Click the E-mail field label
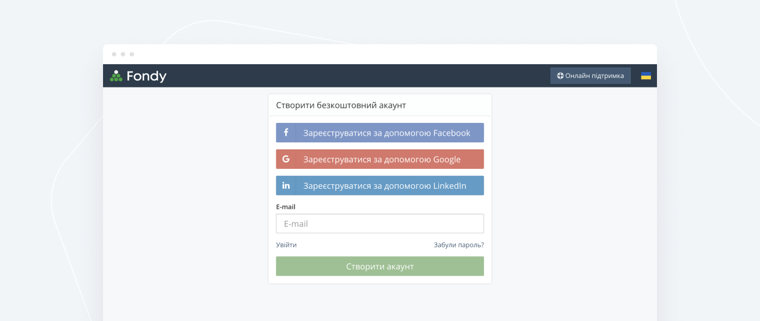This screenshot has height=321, width=760. click(x=286, y=207)
